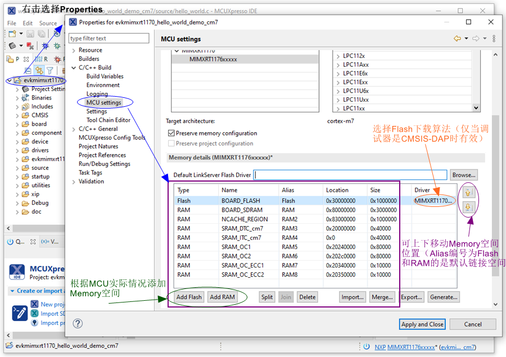Click the filter funnel icon in Project Explorer
Screen dimensions: 506x357
49,70
